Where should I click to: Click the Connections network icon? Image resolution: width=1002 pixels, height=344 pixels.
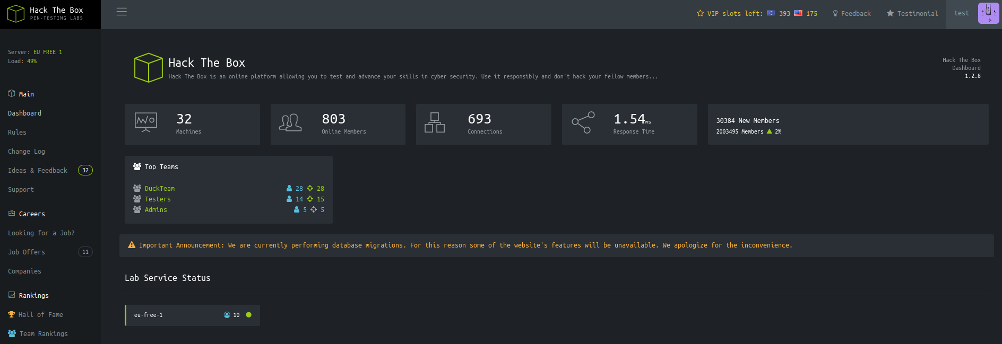click(x=435, y=122)
